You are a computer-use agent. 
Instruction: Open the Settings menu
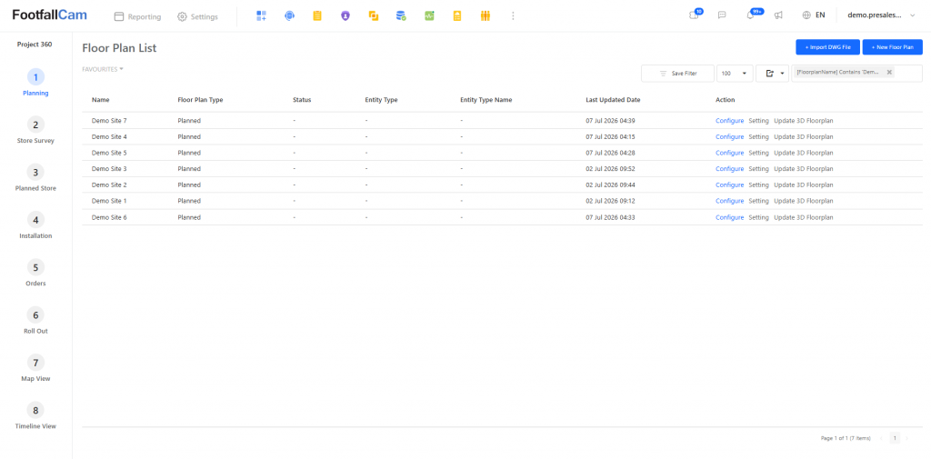click(197, 16)
